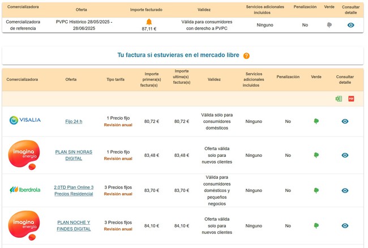The height and width of the screenshot is (248, 368).
Task: Click 'Servicios adicionales incluidos' header in market table
Action: click(x=254, y=79)
